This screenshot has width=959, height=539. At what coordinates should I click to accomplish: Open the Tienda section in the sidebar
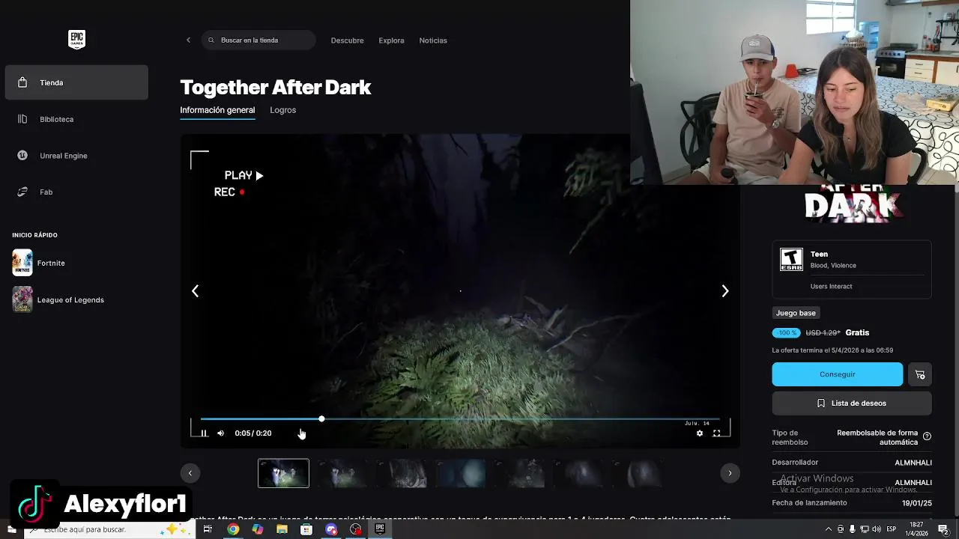coord(76,82)
